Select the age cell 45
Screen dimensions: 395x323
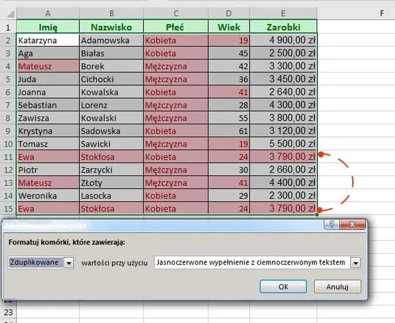(229, 53)
